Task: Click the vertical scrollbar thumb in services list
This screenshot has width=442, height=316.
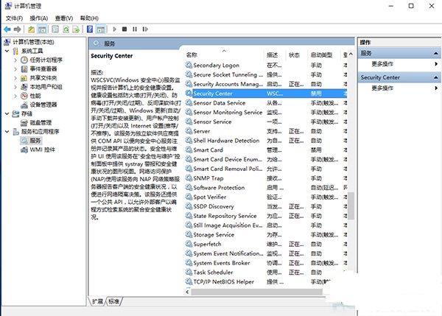Action: (351, 206)
